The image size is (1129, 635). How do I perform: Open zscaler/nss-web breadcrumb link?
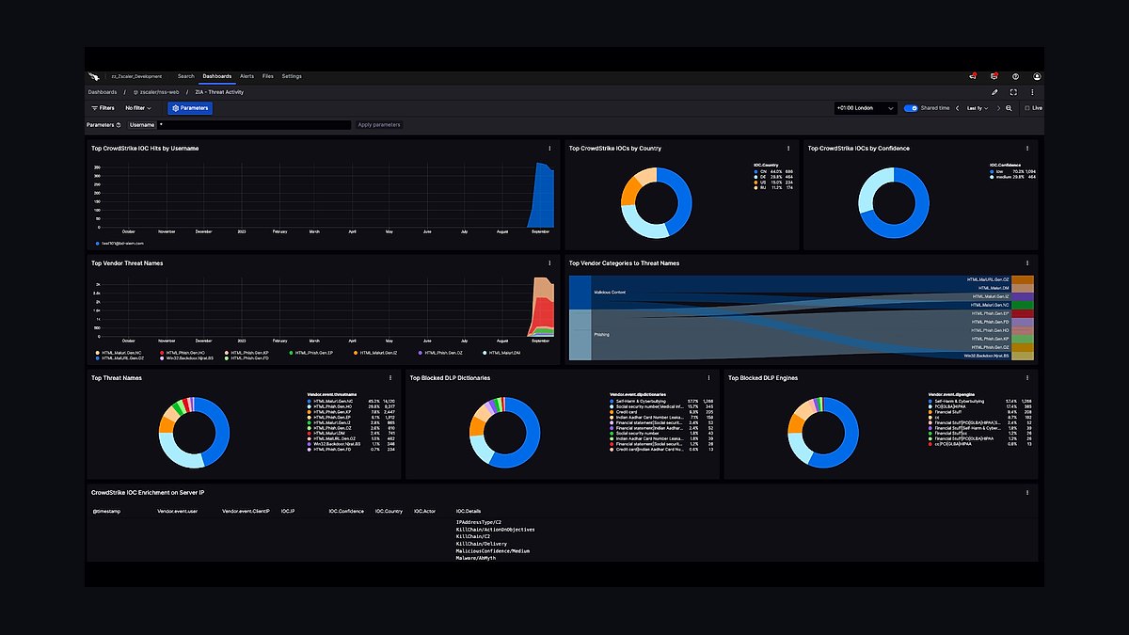156,92
